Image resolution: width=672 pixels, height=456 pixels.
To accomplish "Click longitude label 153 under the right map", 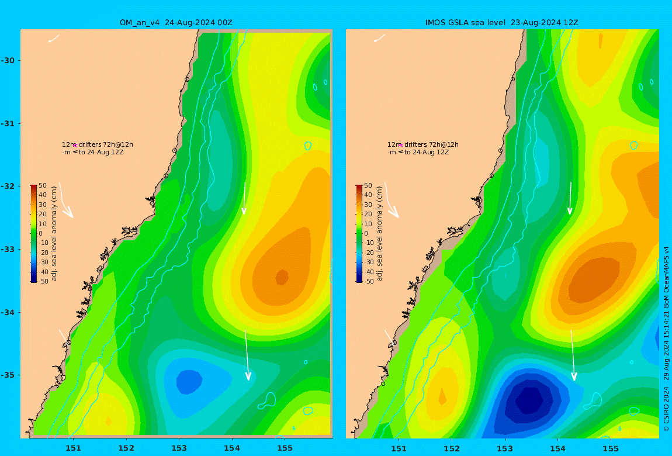I will click(505, 448).
